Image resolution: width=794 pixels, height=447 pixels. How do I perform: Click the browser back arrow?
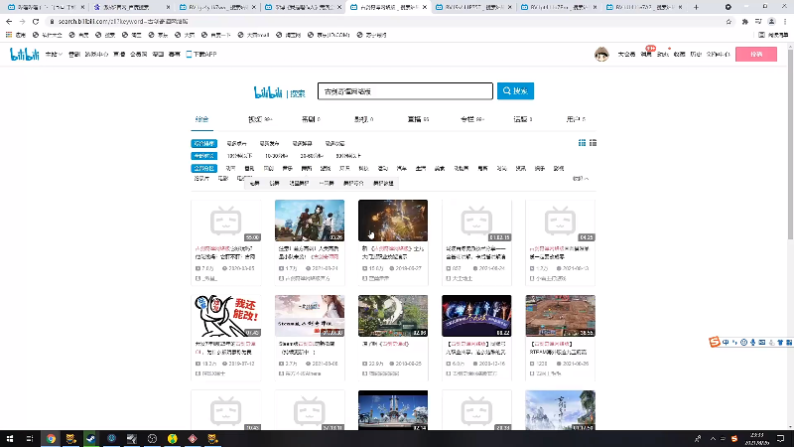[9, 21]
